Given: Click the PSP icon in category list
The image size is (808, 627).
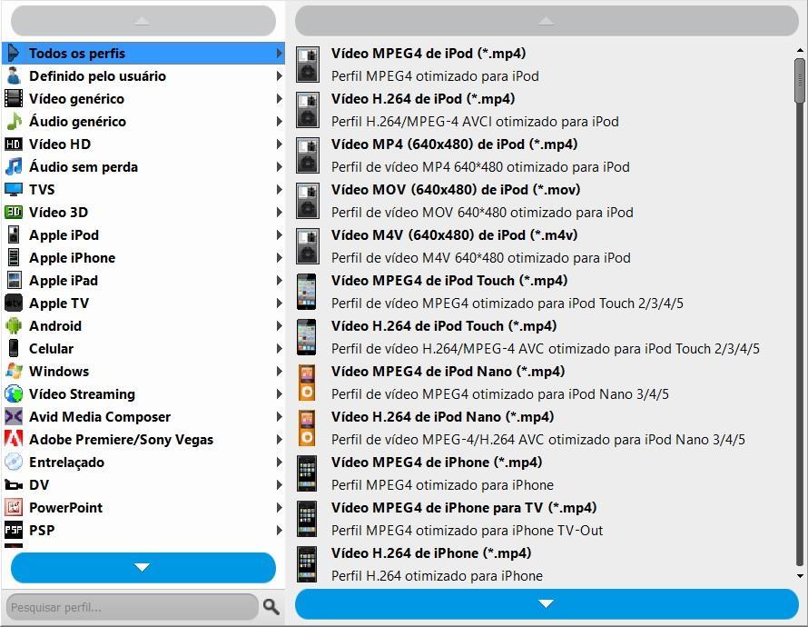Looking at the screenshot, I should tap(14, 530).
